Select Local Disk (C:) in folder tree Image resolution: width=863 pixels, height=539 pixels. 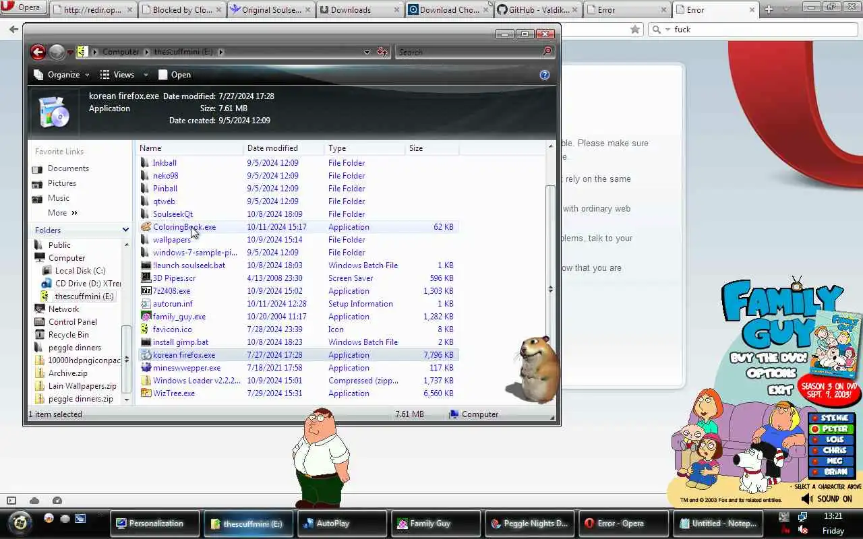tap(80, 271)
